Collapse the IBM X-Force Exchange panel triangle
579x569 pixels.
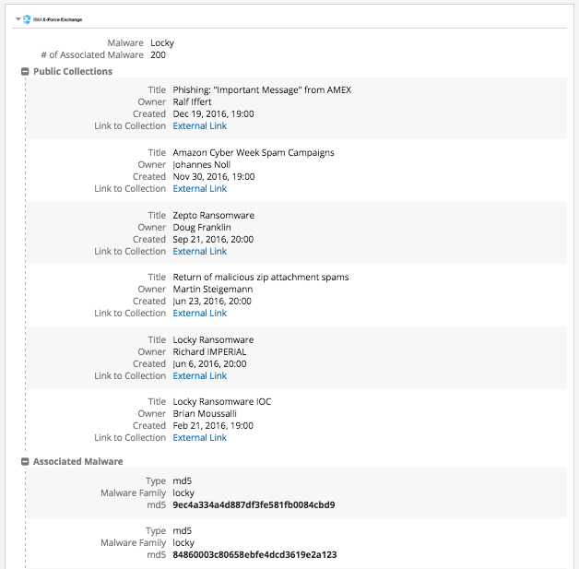(18, 18)
